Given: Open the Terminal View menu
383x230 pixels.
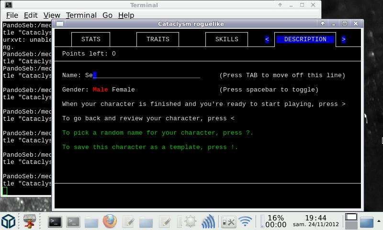Looking at the screenshot, I should point(52,15).
